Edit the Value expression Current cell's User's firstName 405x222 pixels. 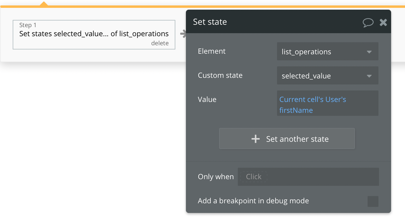[x=327, y=103]
